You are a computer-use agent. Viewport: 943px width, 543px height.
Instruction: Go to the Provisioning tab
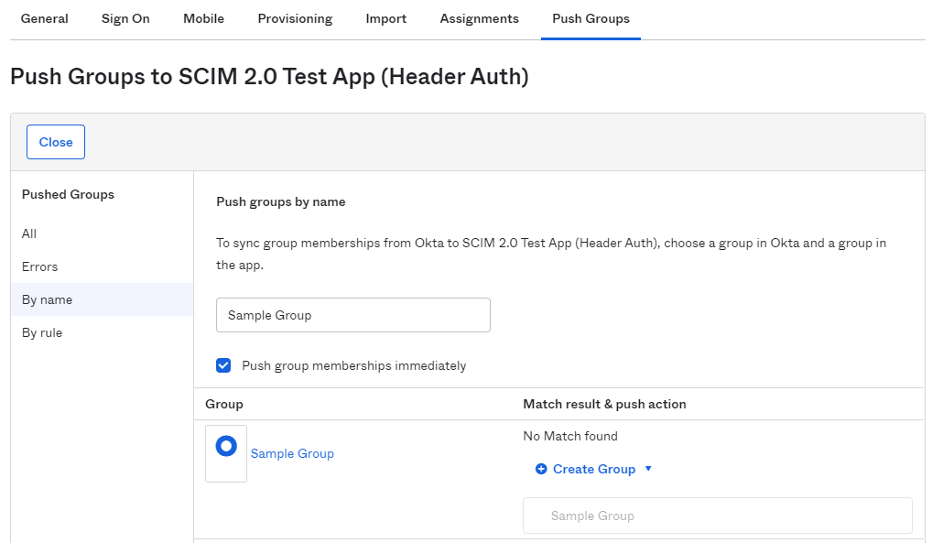point(295,18)
